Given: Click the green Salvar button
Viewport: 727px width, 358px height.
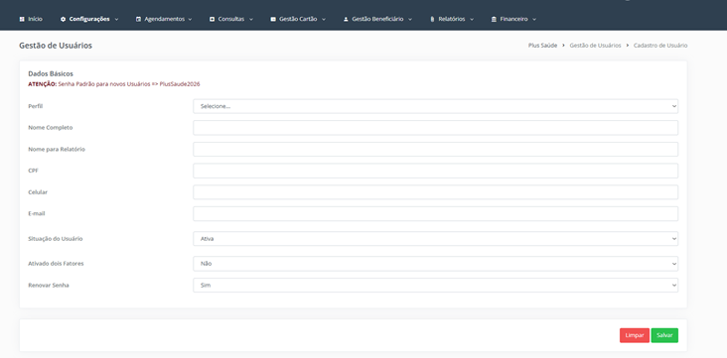Looking at the screenshot, I should click(x=664, y=335).
